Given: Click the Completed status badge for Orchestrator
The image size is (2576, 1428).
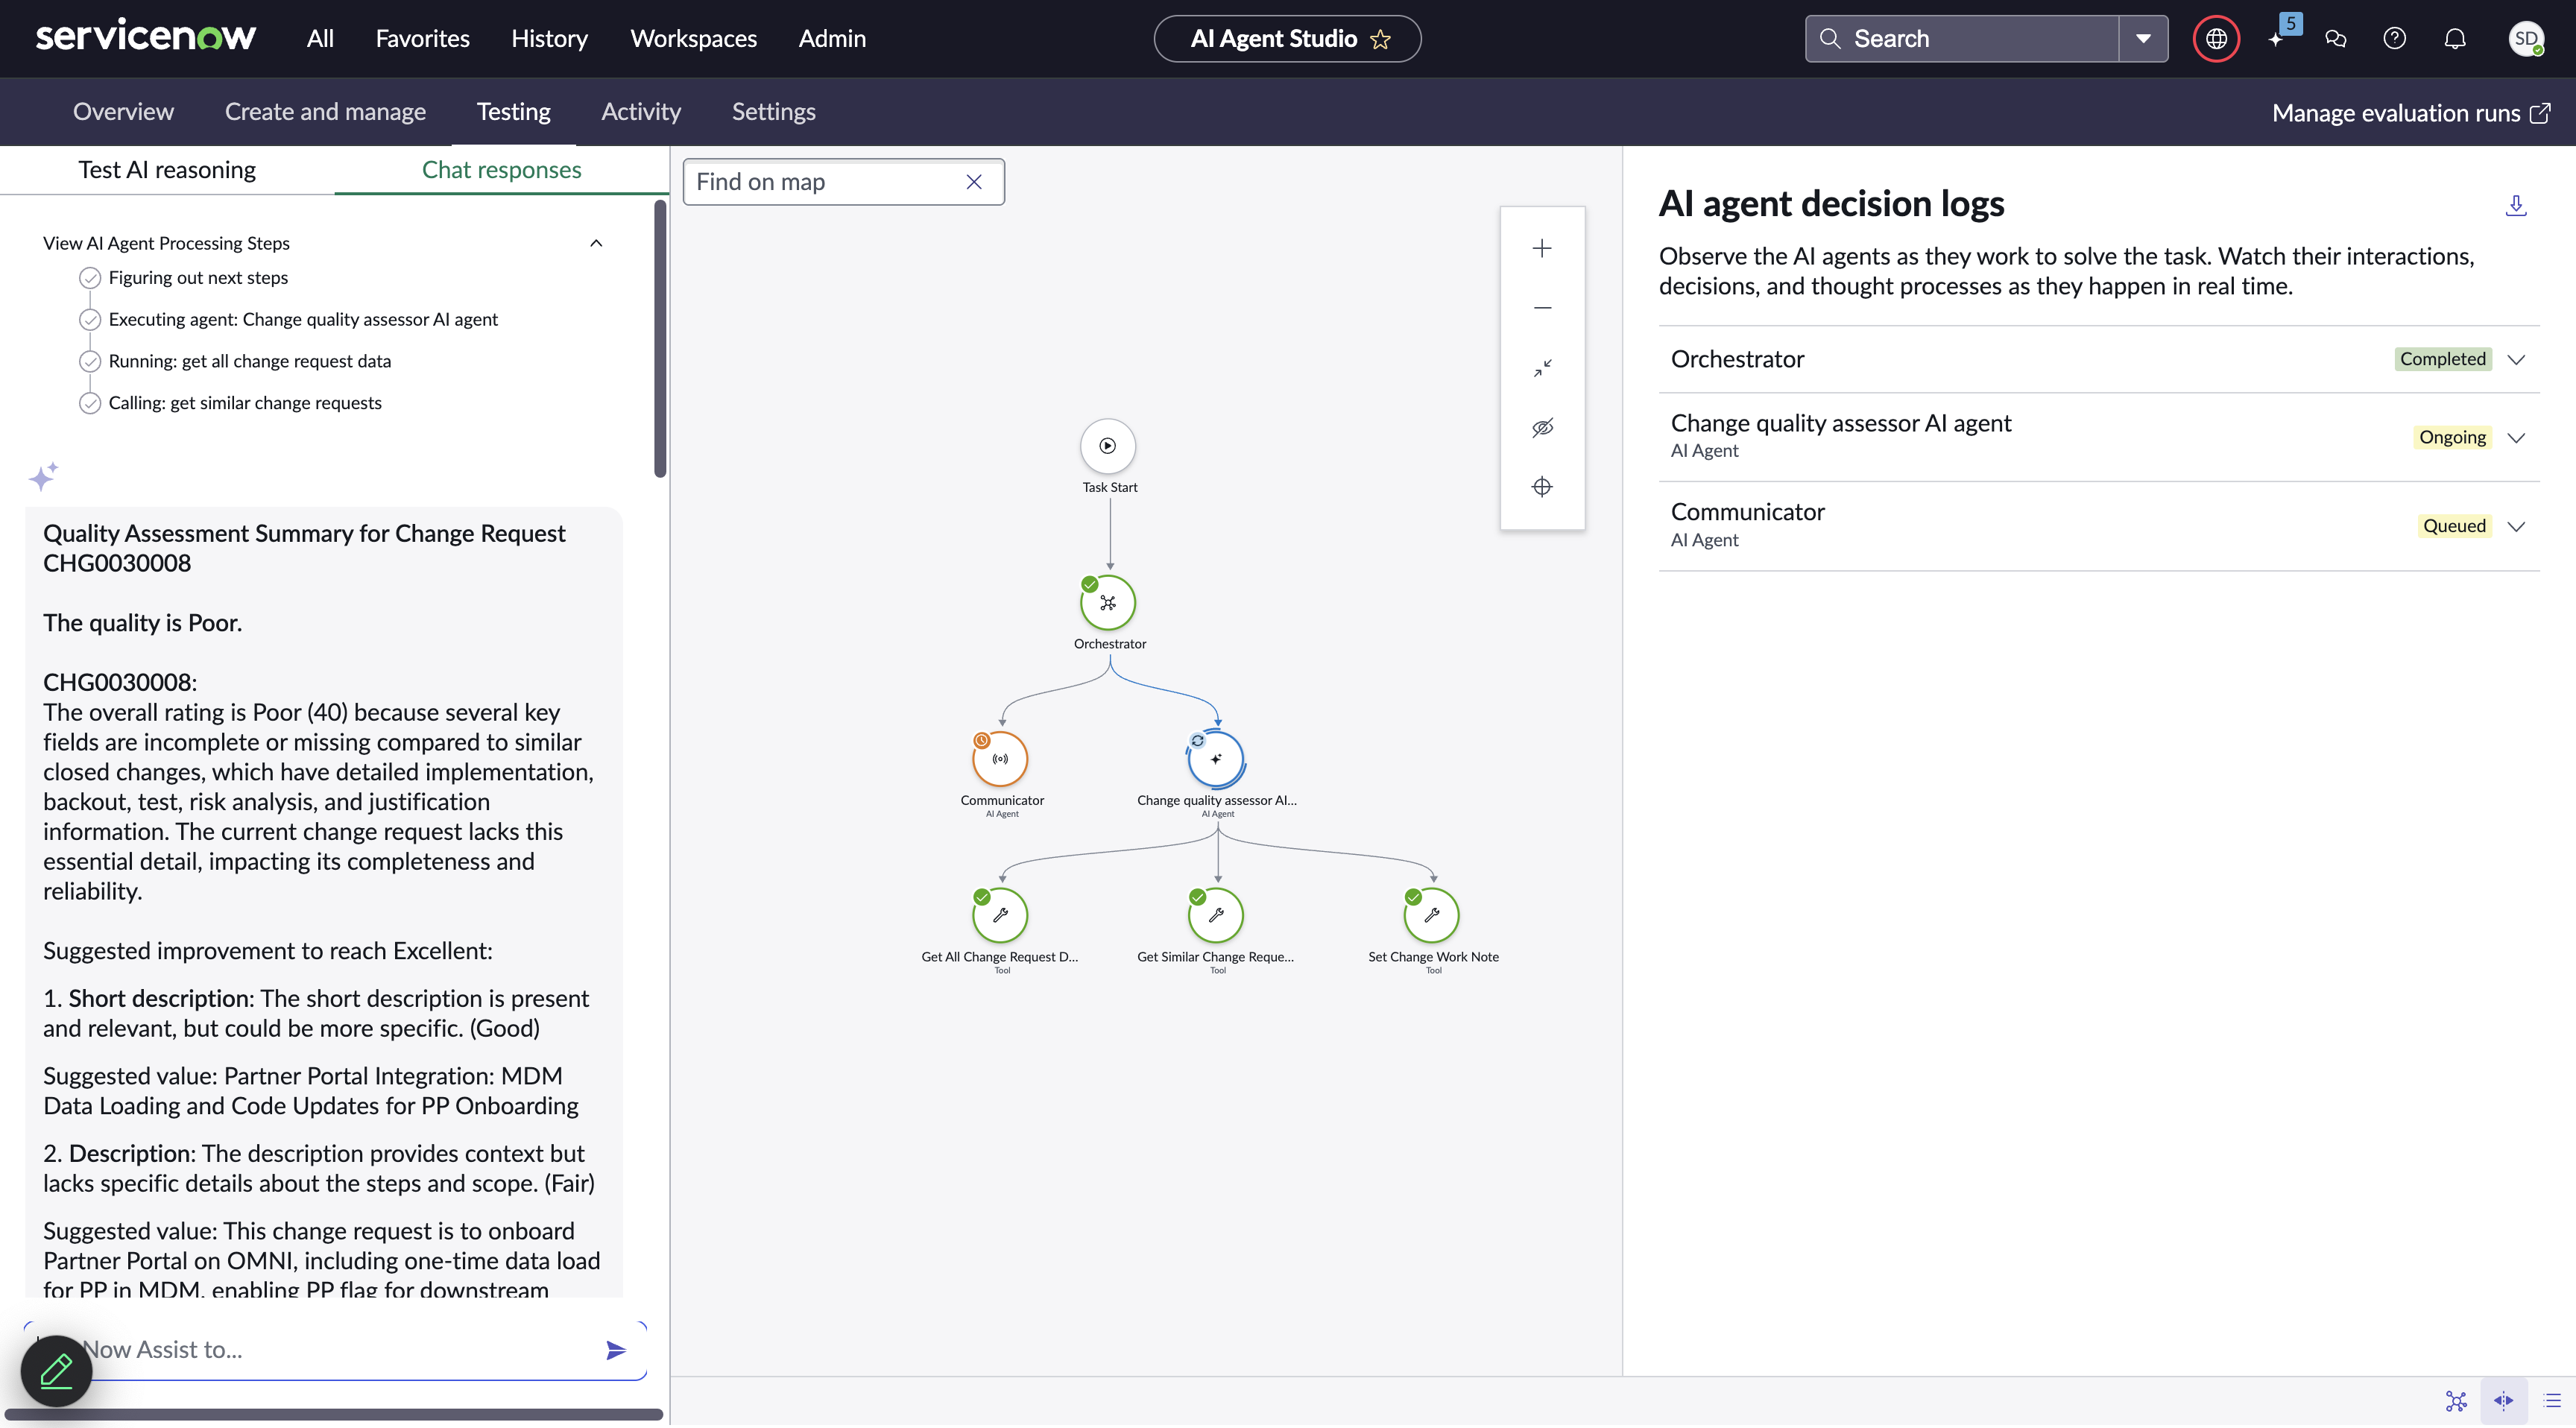Looking at the screenshot, I should (x=2442, y=360).
